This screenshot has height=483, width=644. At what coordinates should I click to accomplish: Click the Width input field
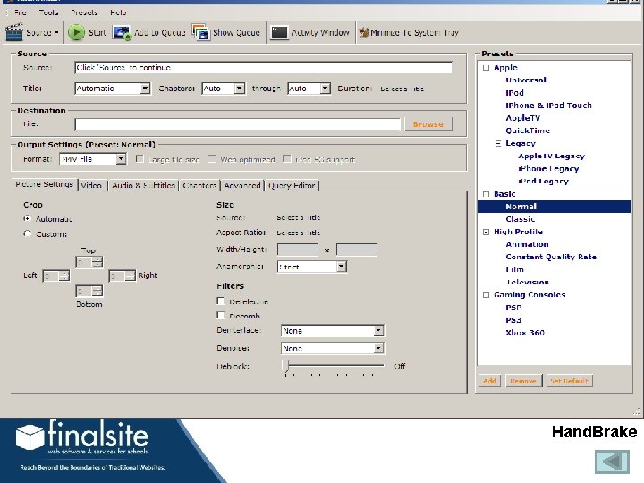pos(297,250)
